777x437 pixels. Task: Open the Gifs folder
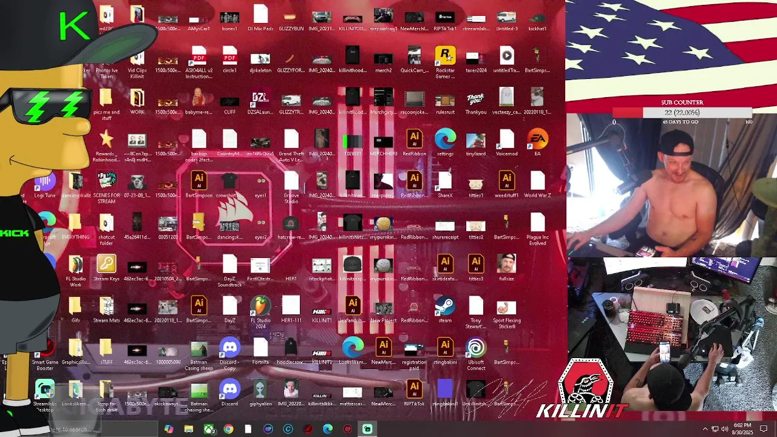point(75,307)
